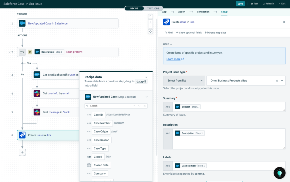
Task: Zoom out on the recipe canvas
Action: click(x=150, y=26)
